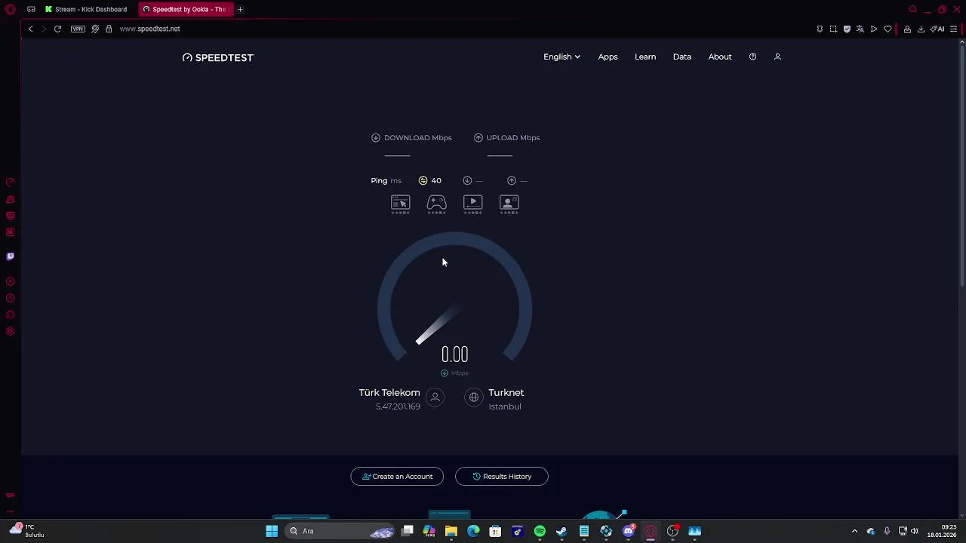966x543 pixels.
Task: Click the video chat quality icon
Action: point(509,202)
